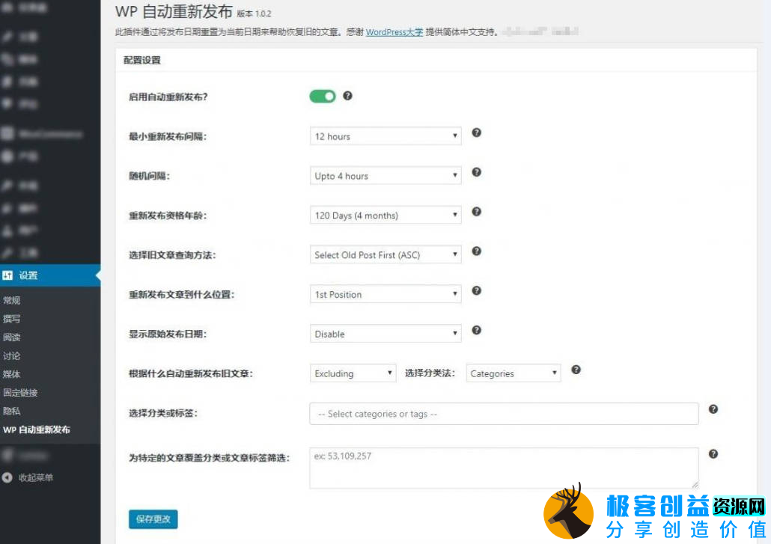This screenshot has height=544, width=771.
Task: Open the Excluding dropdown
Action: click(x=353, y=373)
